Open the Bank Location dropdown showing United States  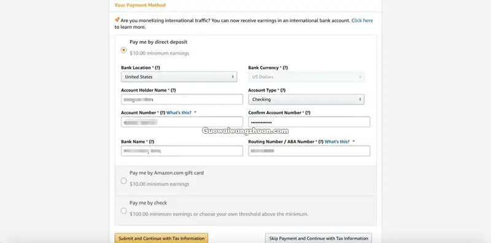tap(179, 77)
